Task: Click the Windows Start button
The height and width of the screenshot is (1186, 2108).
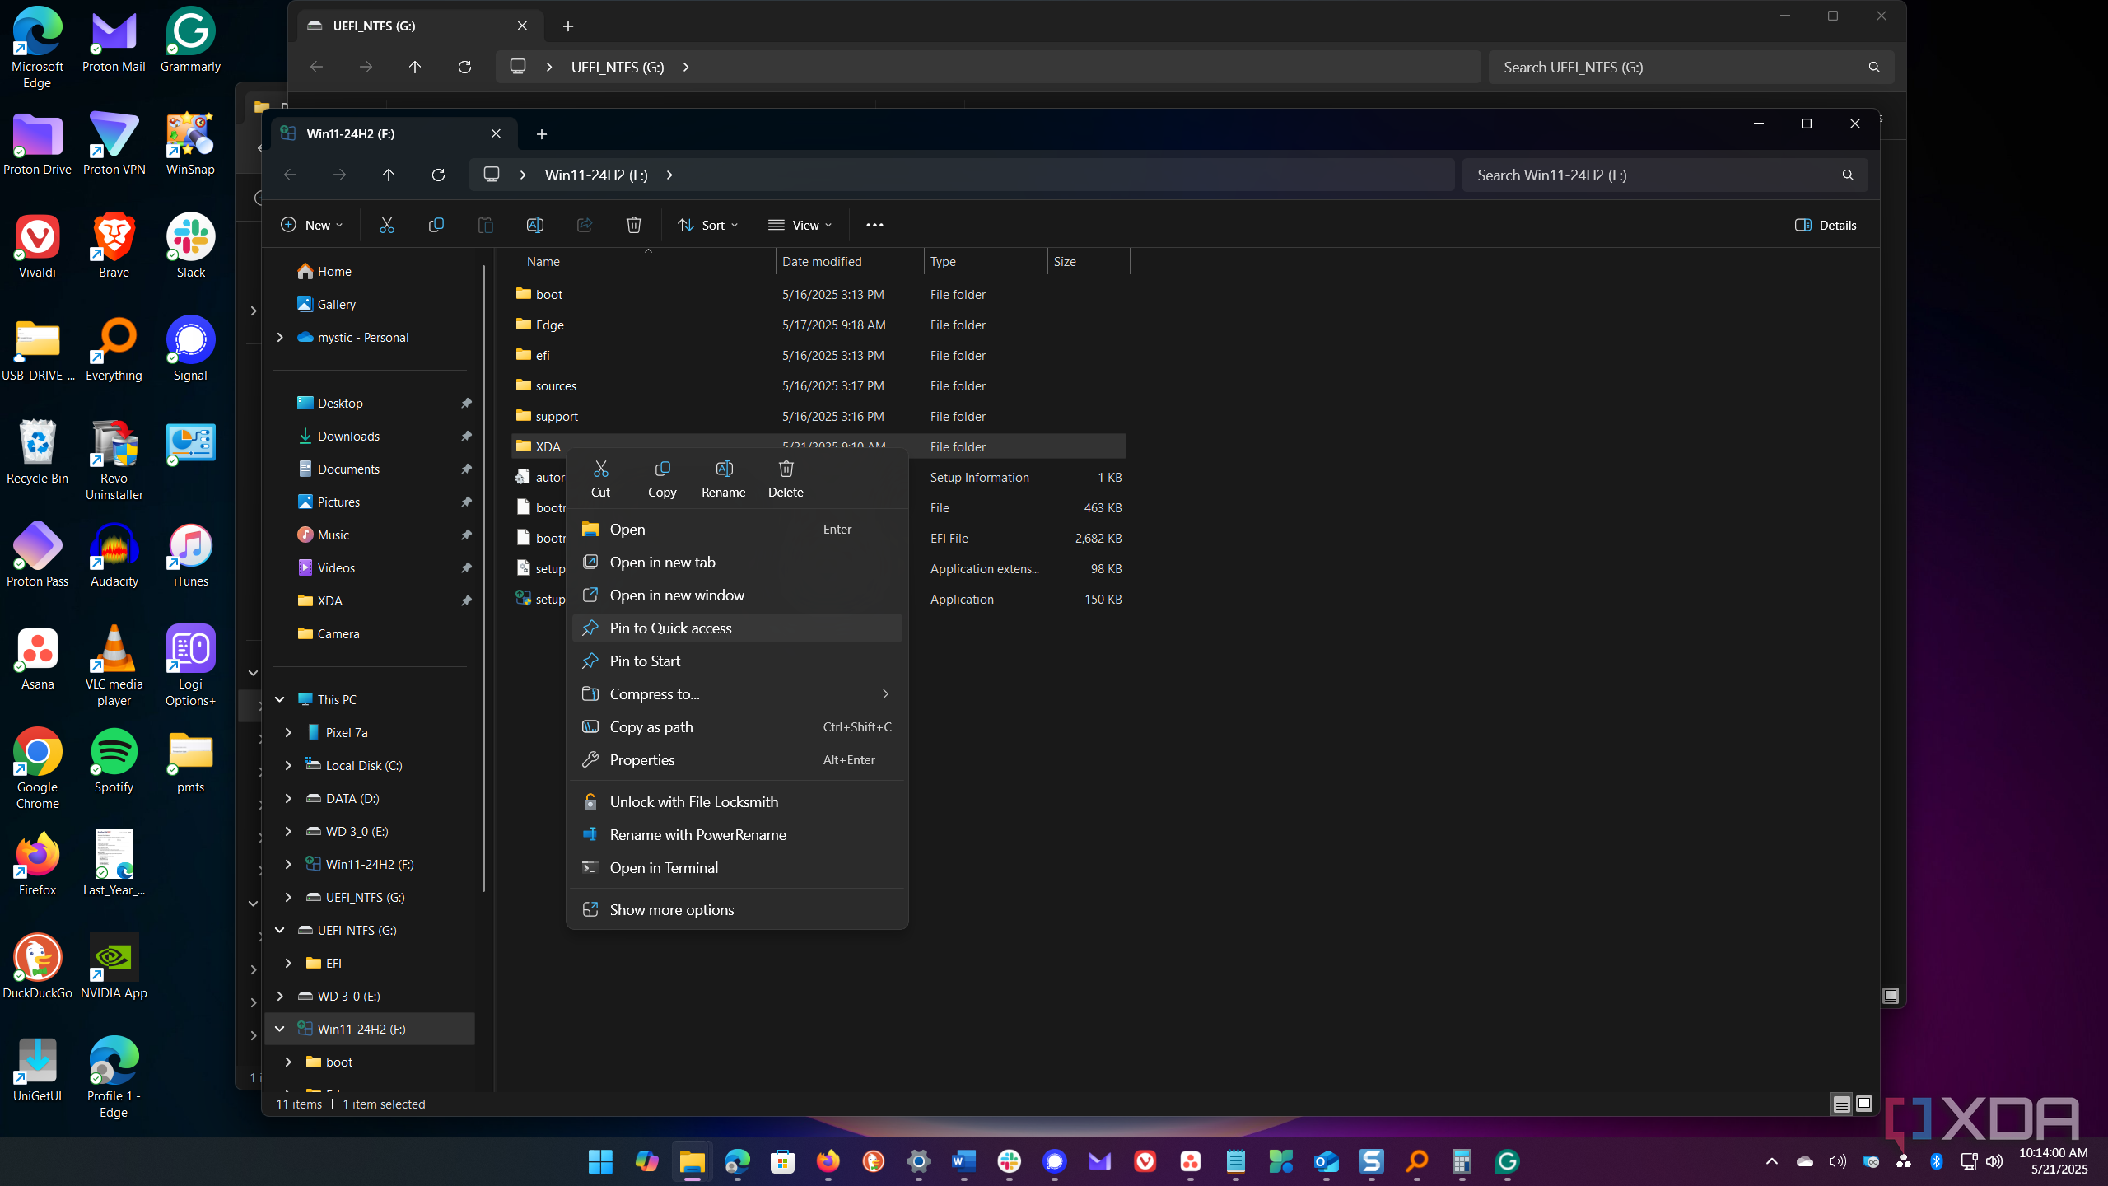Action: point(600,1161)
